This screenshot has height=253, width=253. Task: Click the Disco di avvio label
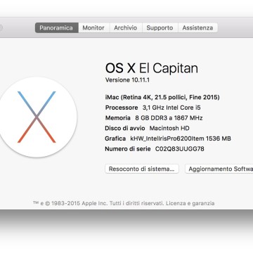click(125, 128)
